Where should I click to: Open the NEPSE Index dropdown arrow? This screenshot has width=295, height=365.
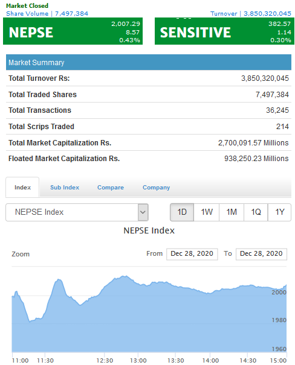pos(143,212)
